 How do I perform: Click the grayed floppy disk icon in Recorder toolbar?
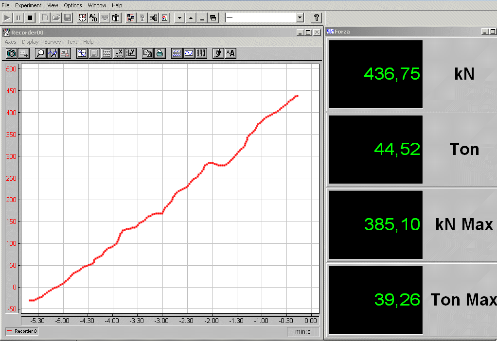click(94, 53)
